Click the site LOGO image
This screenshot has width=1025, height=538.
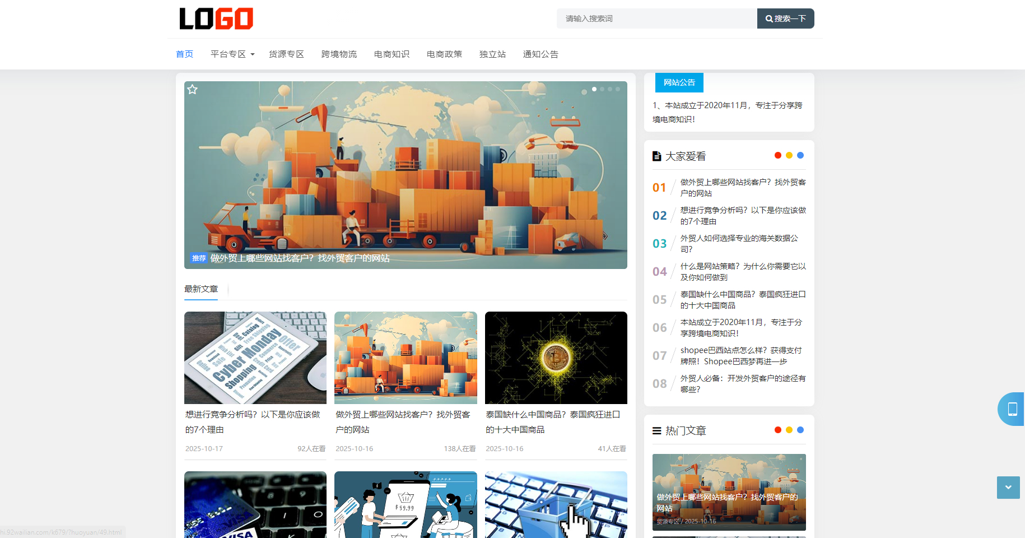pos(215,18)
